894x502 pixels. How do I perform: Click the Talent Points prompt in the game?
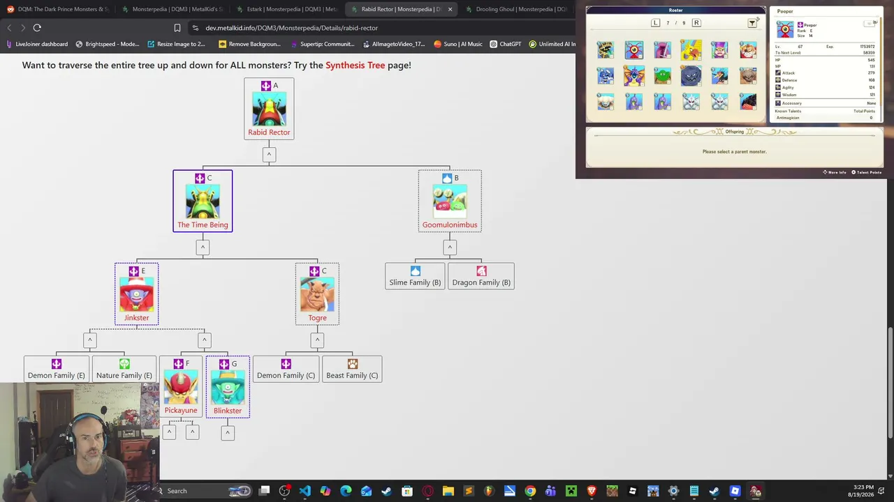pyautogui.click(x=867, y=172)
